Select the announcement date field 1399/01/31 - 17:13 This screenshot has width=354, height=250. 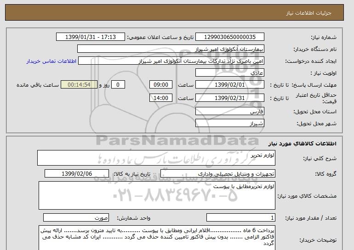coord(90,37)
